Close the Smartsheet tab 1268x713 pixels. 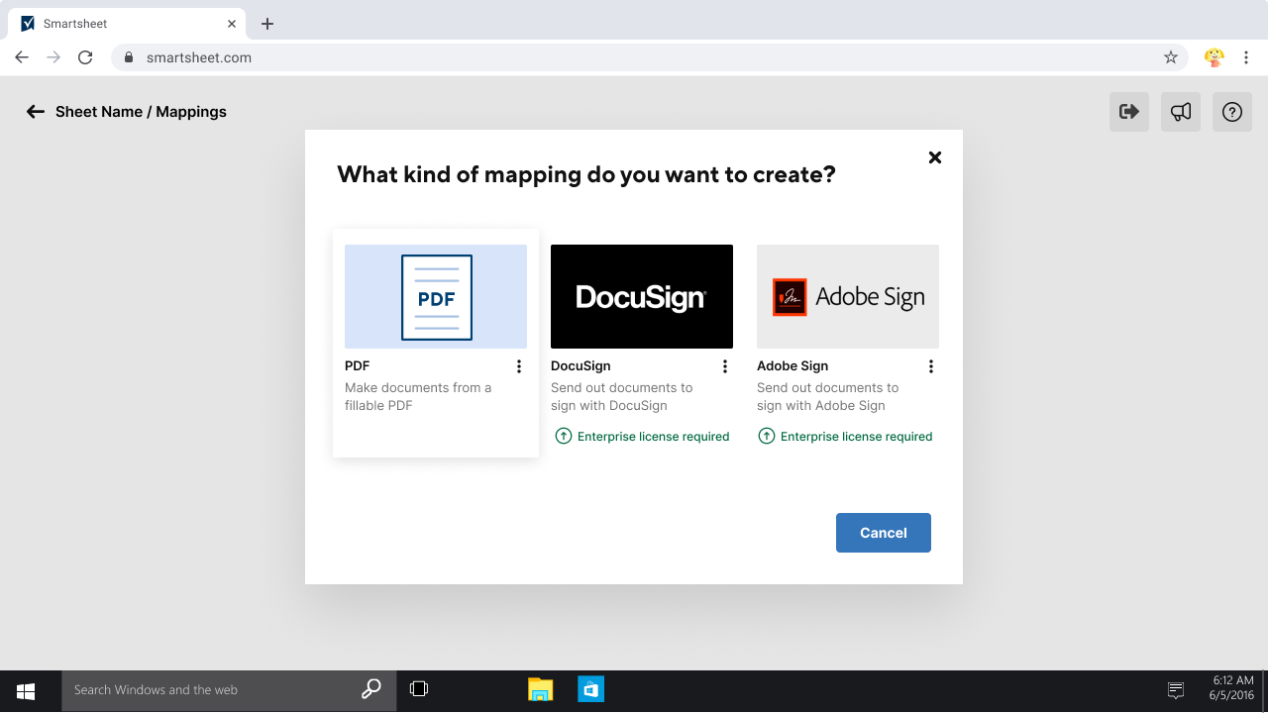click(232, 24)
